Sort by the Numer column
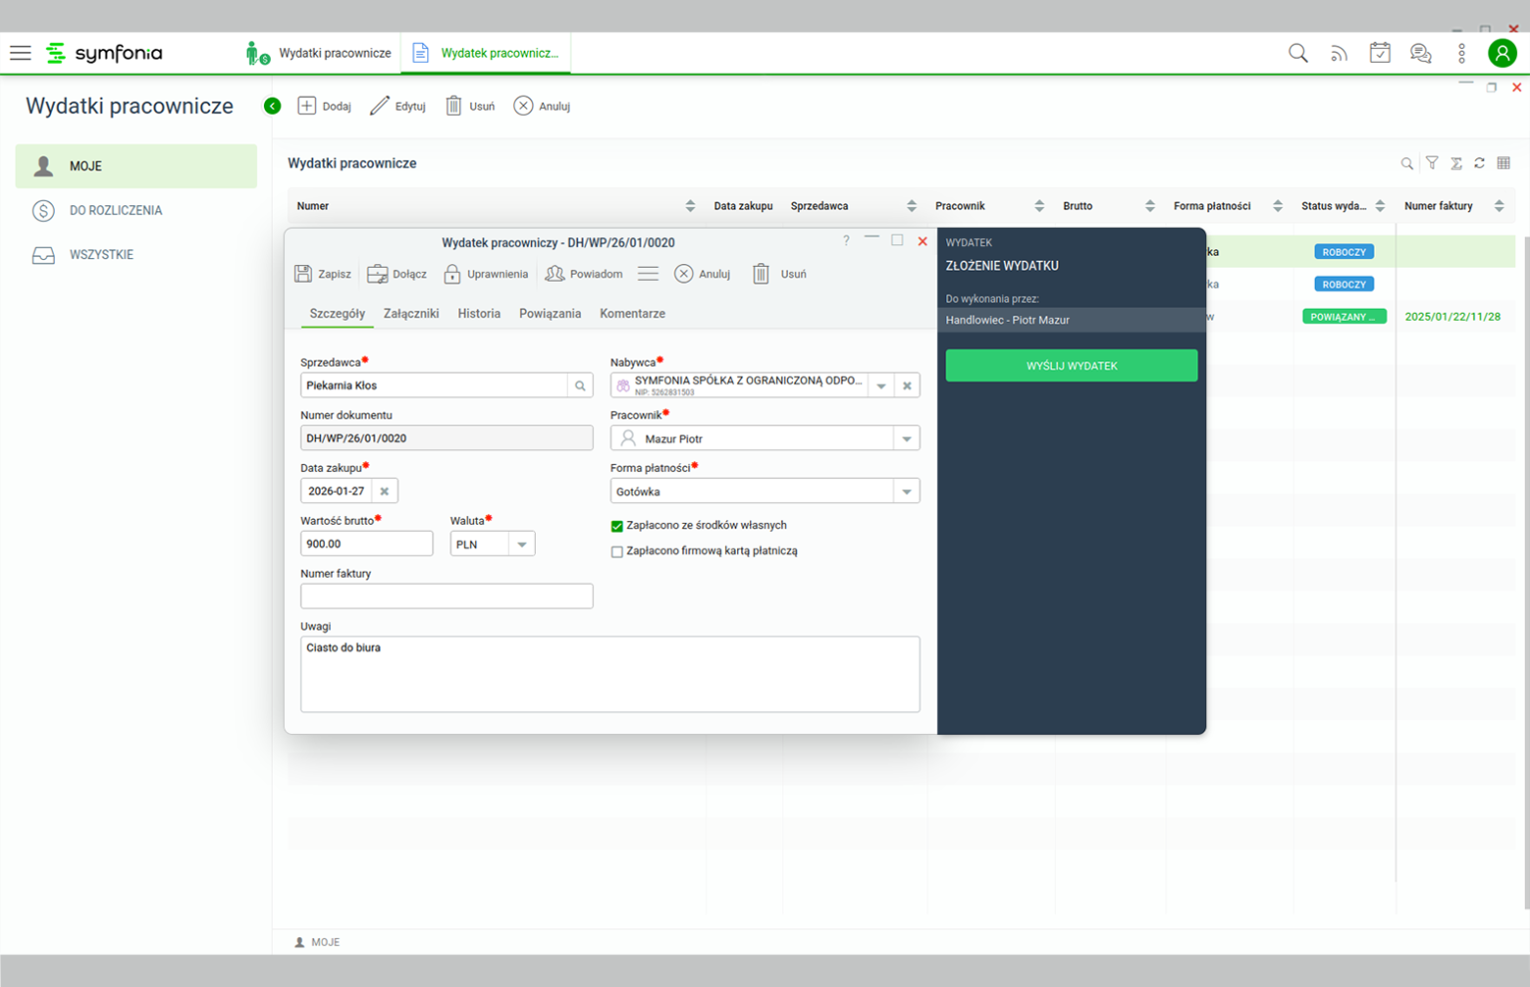This screenshot has width=1530, height=987. pos(689,206)
